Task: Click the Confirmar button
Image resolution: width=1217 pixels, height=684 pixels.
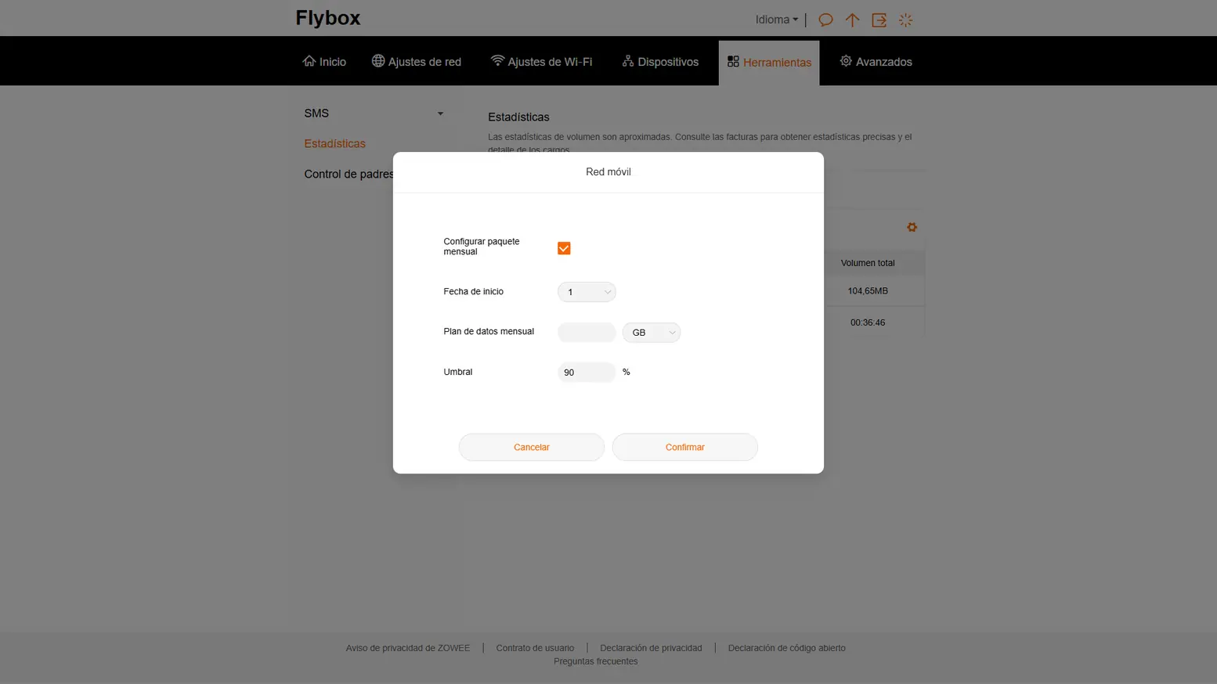Action: pyautogui.click(x=685, y=447)
